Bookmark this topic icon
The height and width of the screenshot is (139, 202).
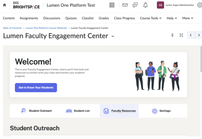tap(172, 35)
